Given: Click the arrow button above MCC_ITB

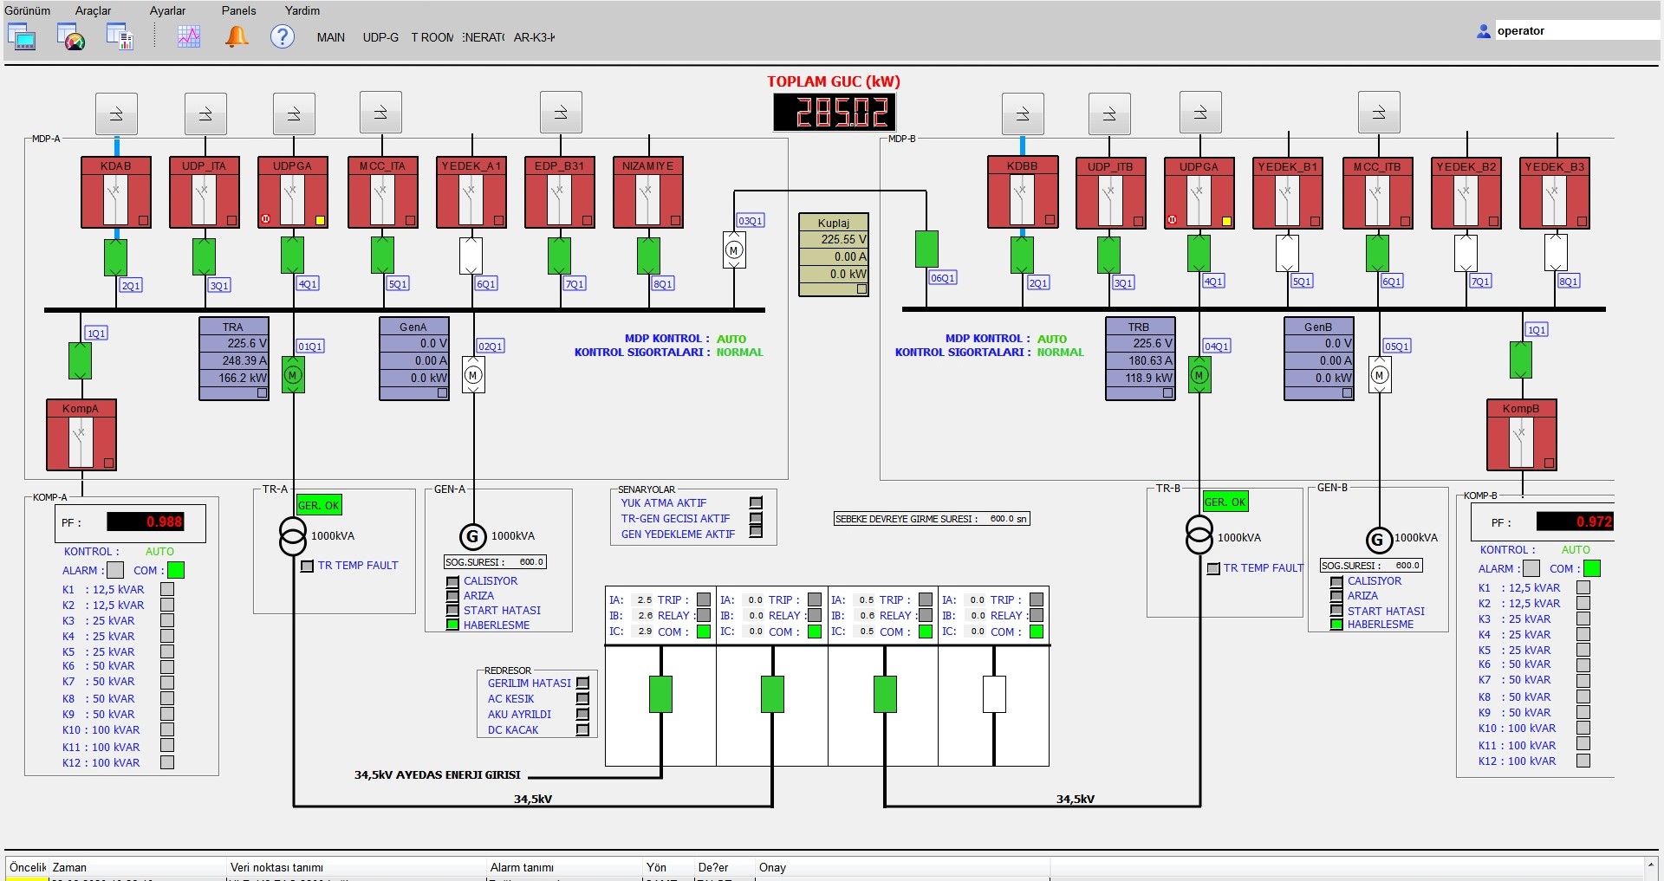Looking at the screenshot, I should tap(1378, 113).
